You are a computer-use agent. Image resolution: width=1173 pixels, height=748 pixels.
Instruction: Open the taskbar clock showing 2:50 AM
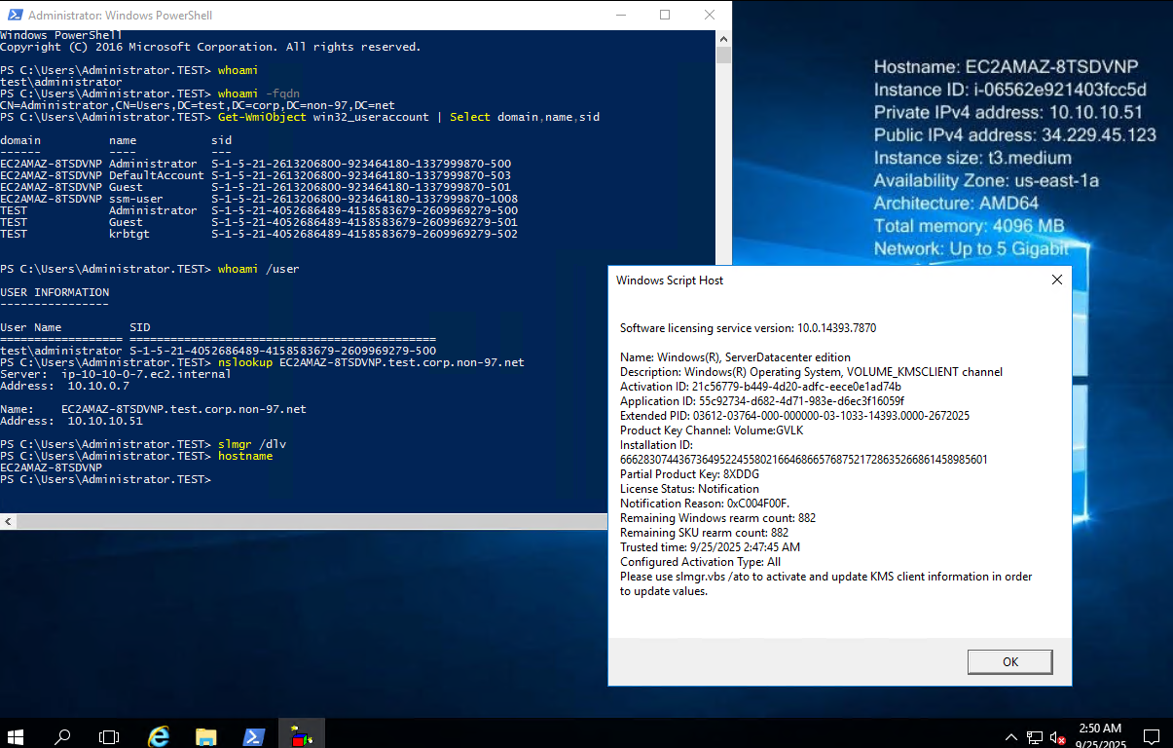tap(1100, 735)
